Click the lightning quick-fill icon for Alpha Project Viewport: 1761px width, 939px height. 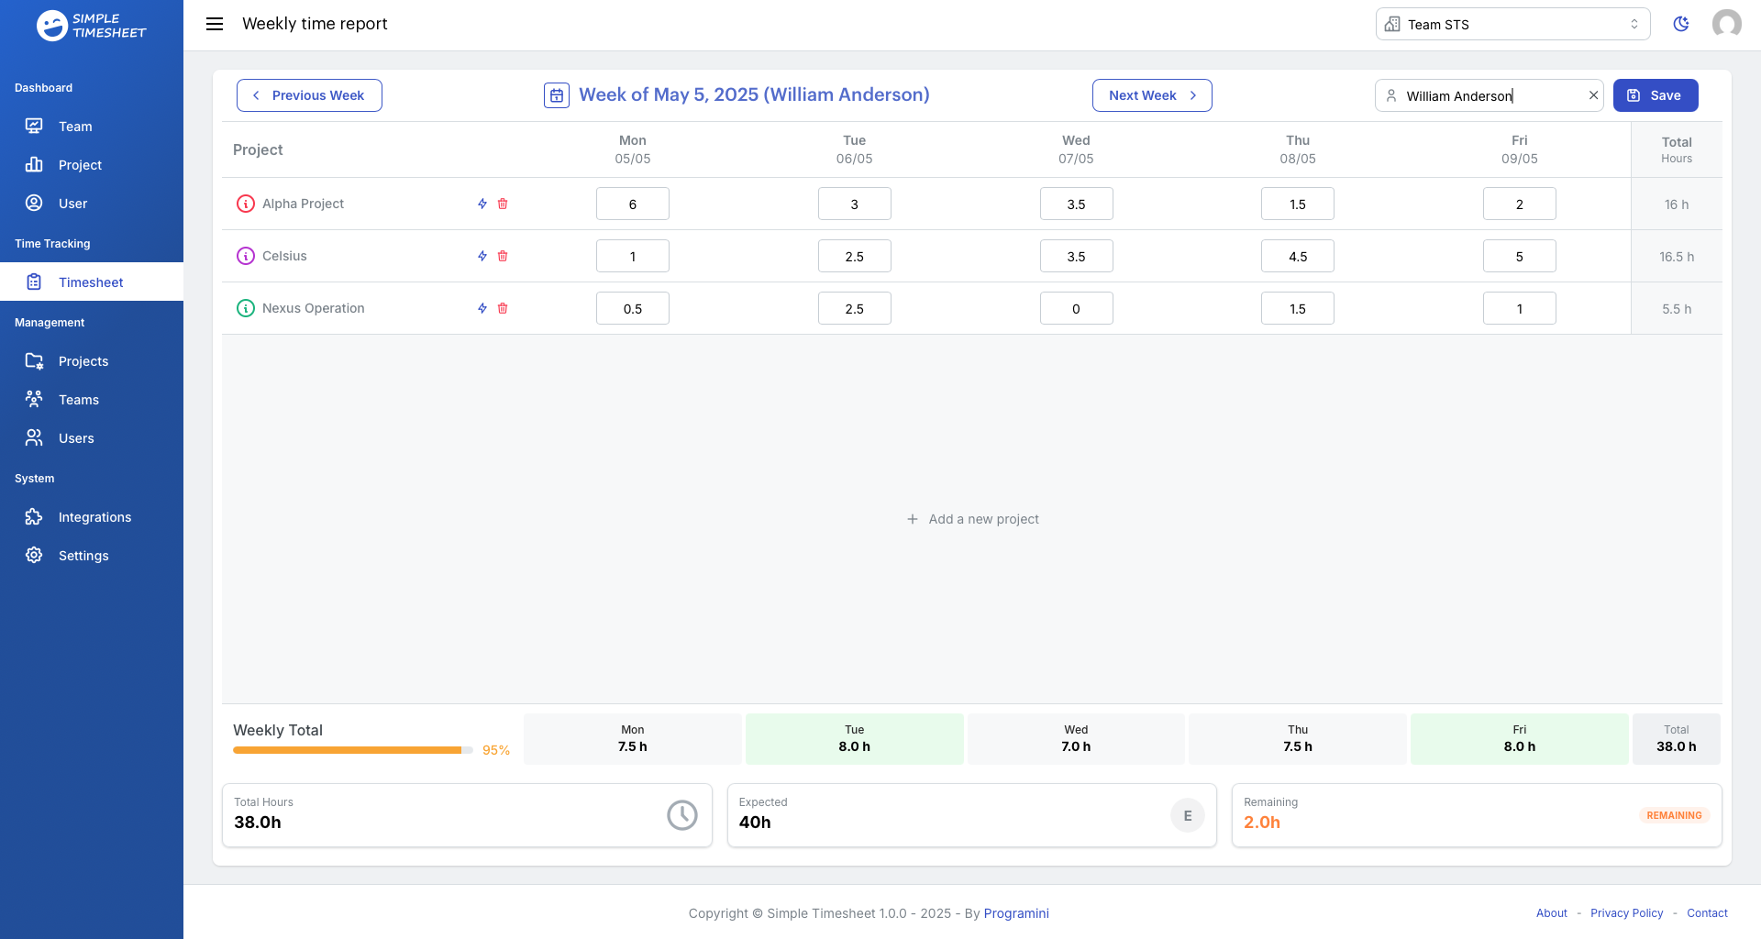click(482, 204)
